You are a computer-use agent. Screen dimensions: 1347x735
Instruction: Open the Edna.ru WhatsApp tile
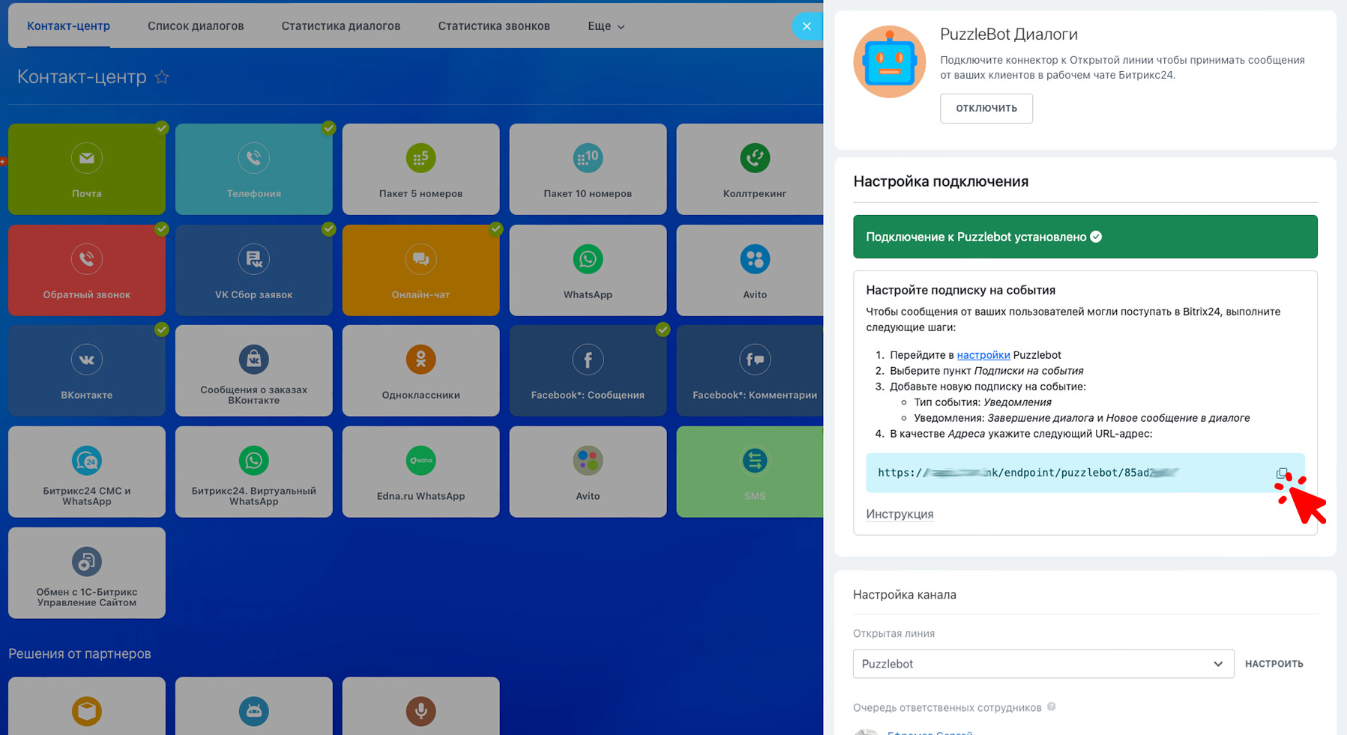(421, 472)
